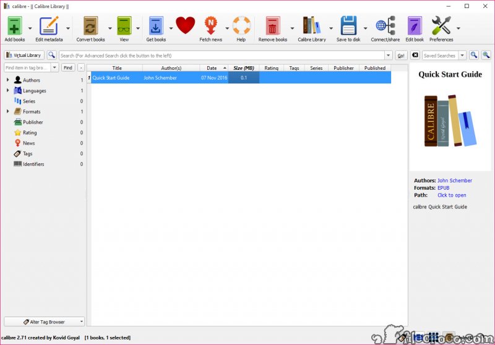The width and height of the screenshot is (495, 345).
Task: Open the Remove books dropdown arrow
Action: point(292,28)
